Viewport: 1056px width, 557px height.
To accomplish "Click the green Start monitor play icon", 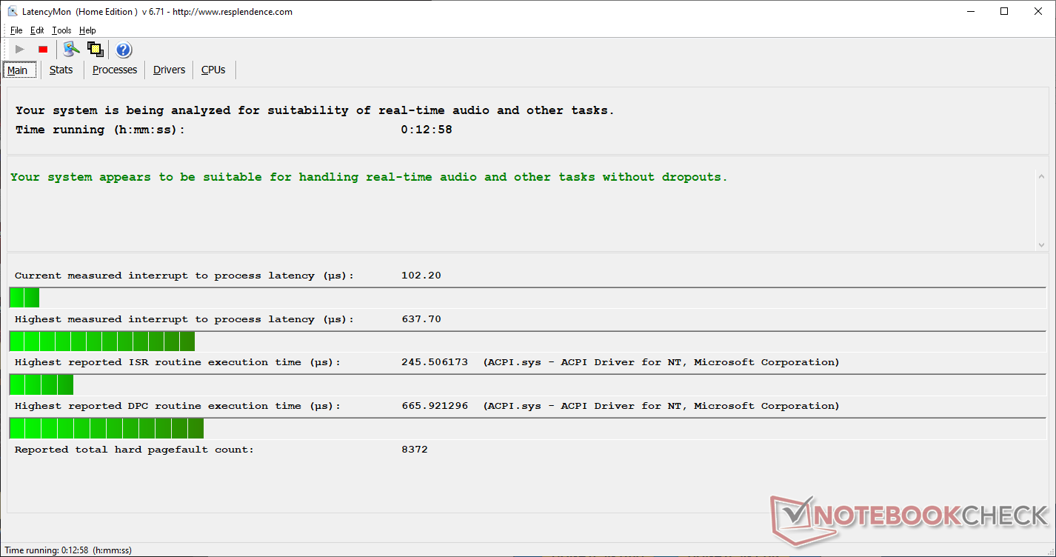I will [20, 50].
